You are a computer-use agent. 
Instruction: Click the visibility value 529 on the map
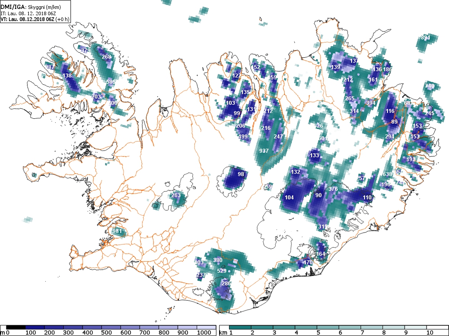tap(222, 271)
